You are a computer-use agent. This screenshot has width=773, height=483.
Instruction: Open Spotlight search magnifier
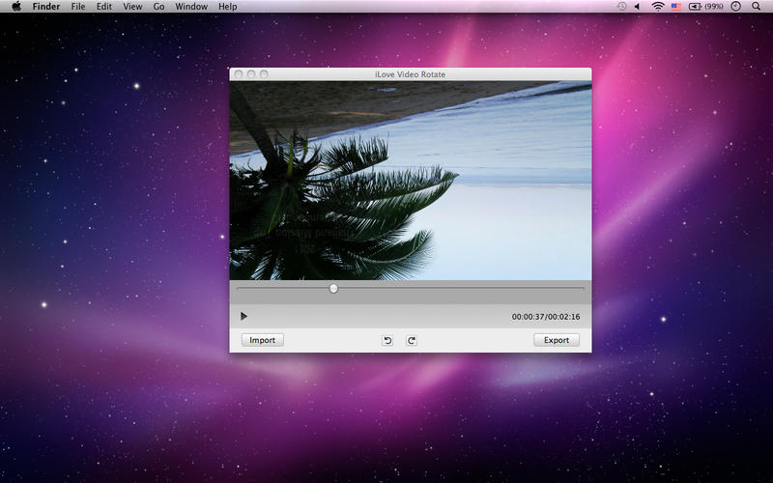pyautogui.click(x=756, y=7)
